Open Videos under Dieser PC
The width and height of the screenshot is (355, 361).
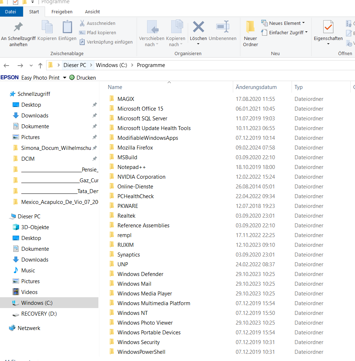pyautogui.click(x=29, y=292)
